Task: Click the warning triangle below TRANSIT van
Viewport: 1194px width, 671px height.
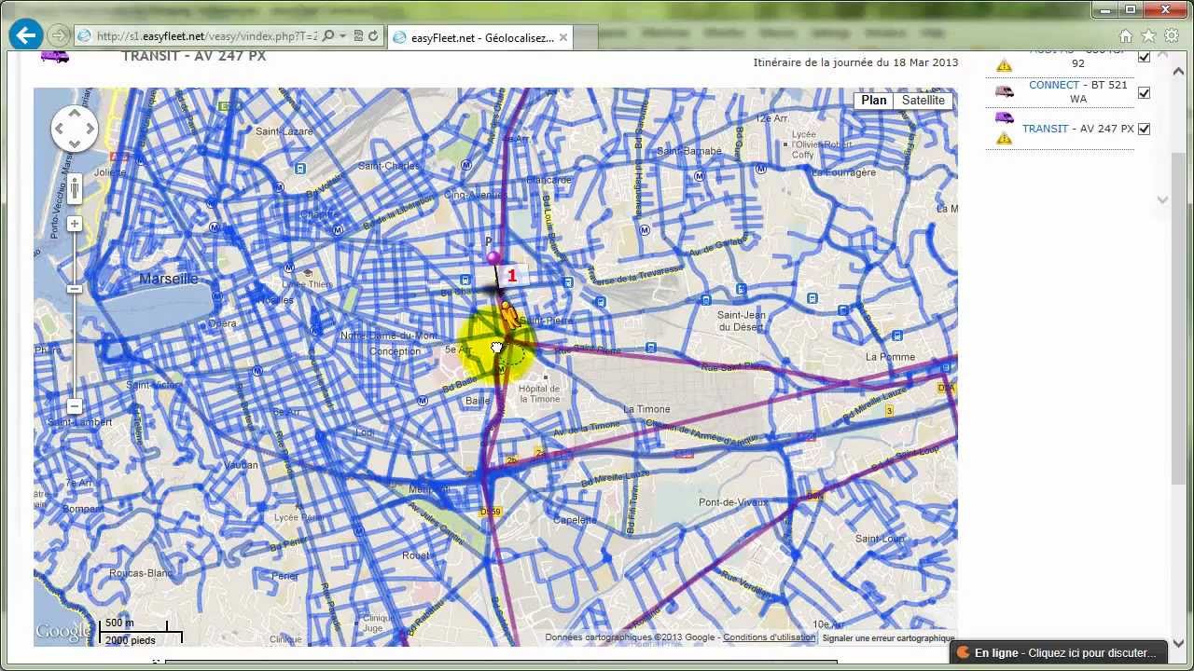Action: coord(1005,138)
